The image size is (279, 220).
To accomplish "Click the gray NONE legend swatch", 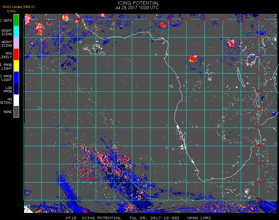I will click(16, 111).
